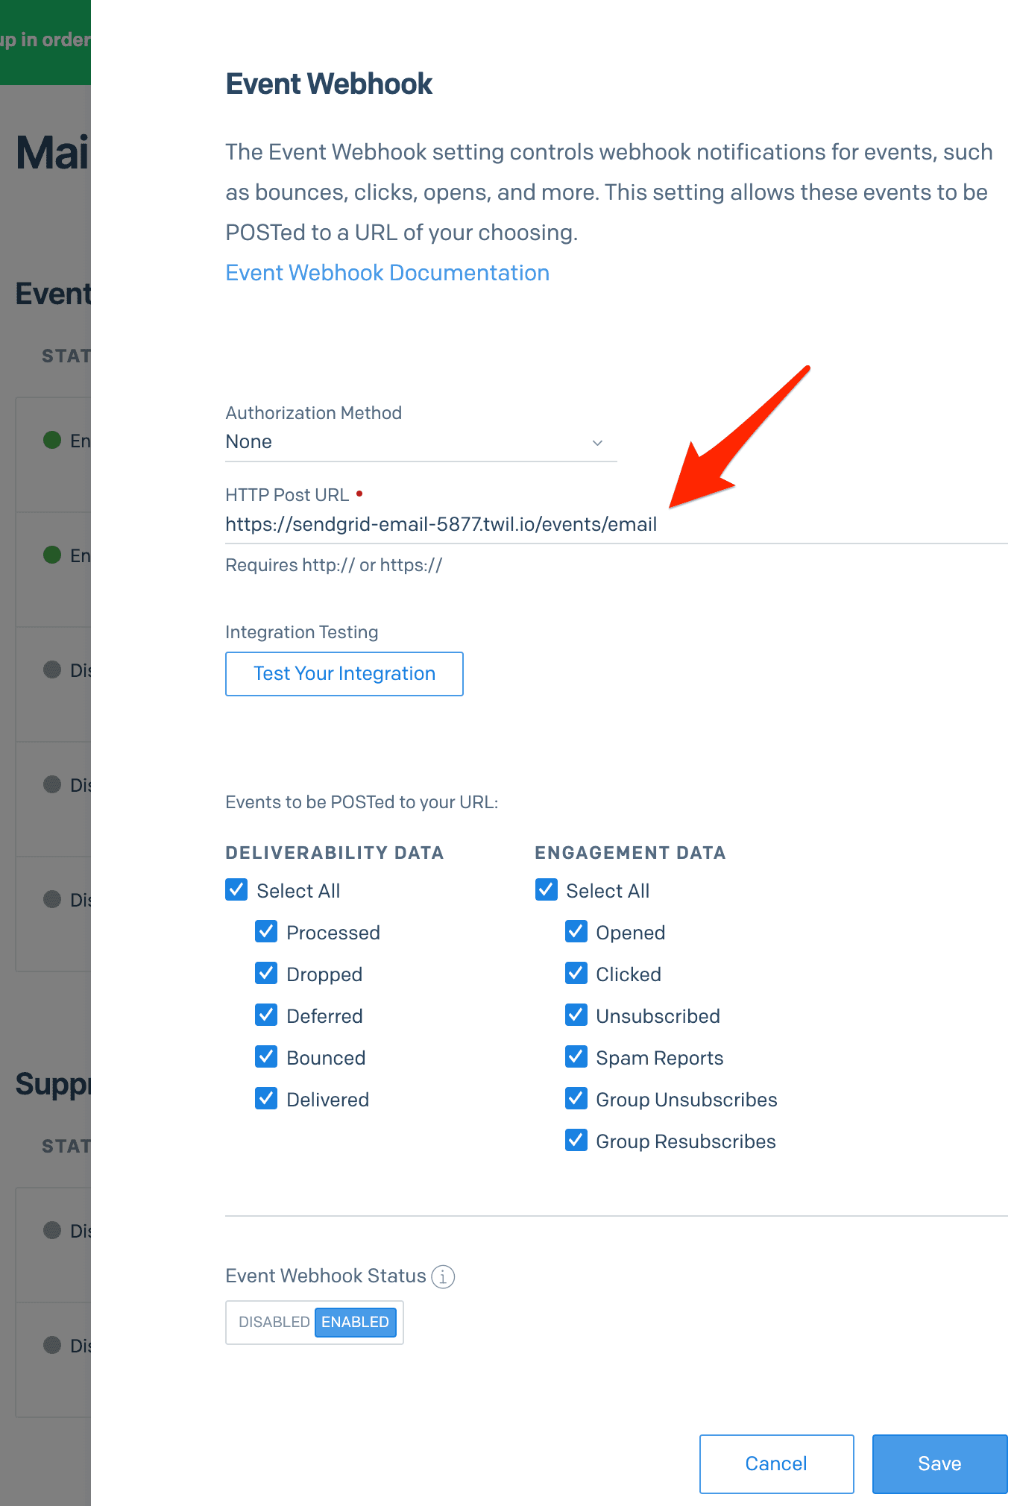Click the Event Webhook Status info icon
Screen dimensions: 1017x1506
443,1276
